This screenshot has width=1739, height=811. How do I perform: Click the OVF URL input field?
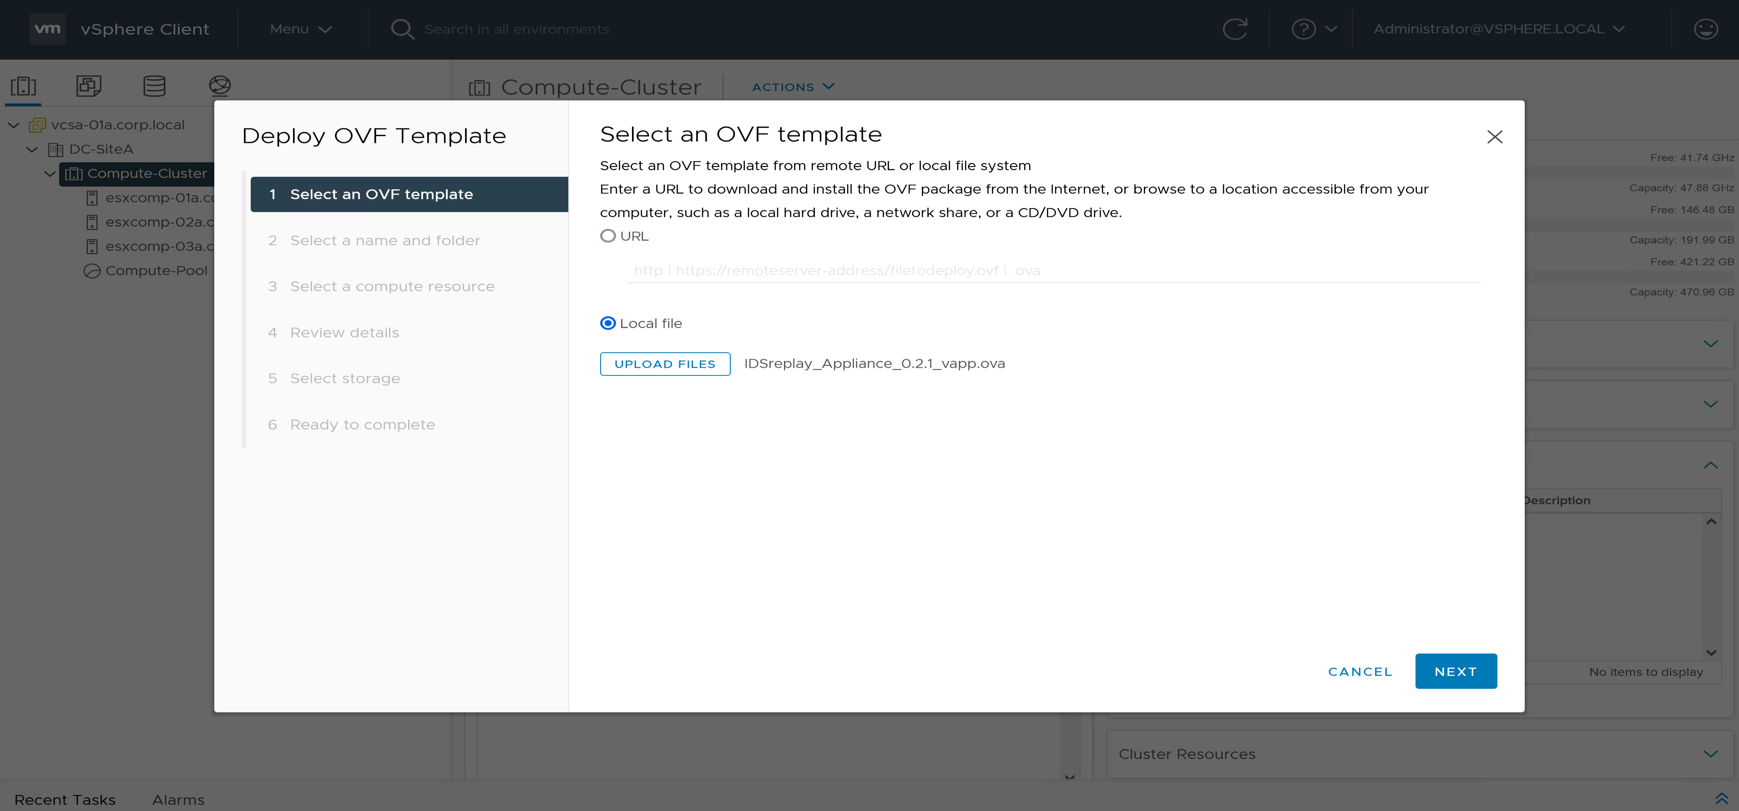[x=1053, y=270]
